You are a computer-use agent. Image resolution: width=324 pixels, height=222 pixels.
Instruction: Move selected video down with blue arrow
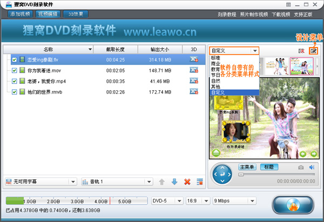point(174,182)
